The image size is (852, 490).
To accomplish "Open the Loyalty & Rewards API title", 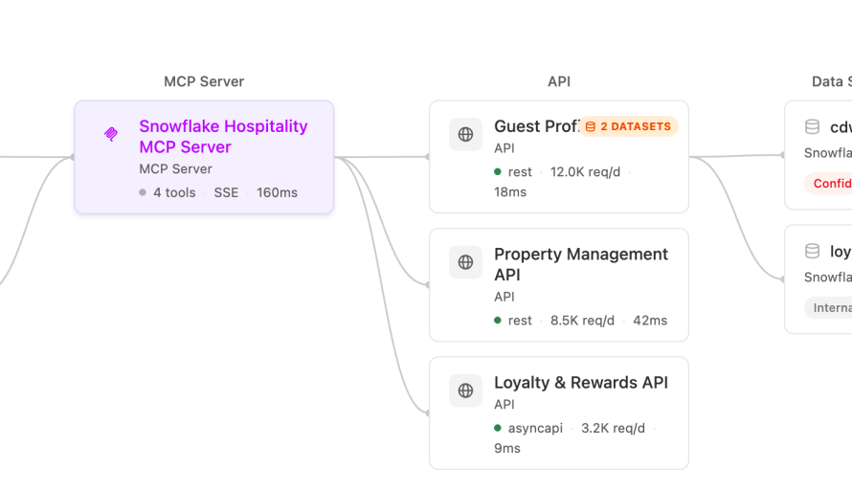I will pyautogui.click(x=581, y=383).
